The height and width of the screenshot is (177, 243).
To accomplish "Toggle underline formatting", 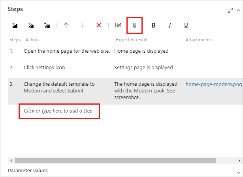I will 186,26.
